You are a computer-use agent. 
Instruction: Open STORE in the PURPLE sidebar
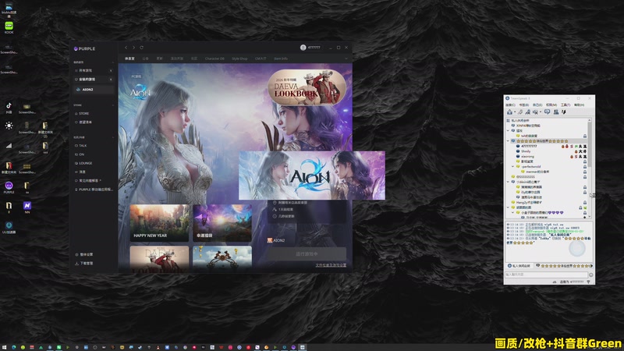pos(83,113)
